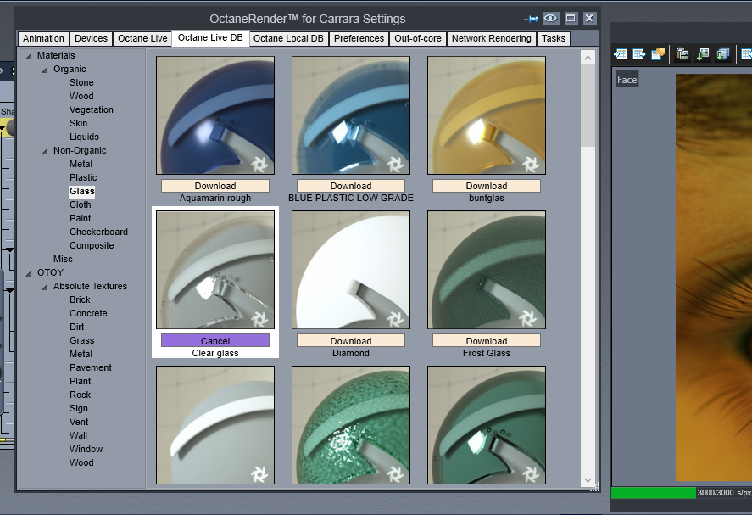Select the Glass category
Image resolution: width=752 pixels, height=515 pixels.
[x=82, y=191]
